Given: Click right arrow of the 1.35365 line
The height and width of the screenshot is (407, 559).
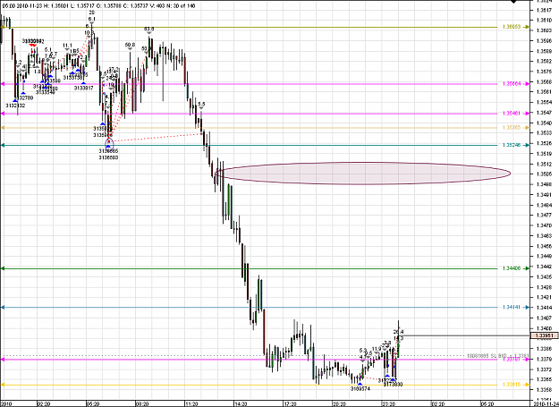Looking at the screenshot, I should (x=527, y=128).
